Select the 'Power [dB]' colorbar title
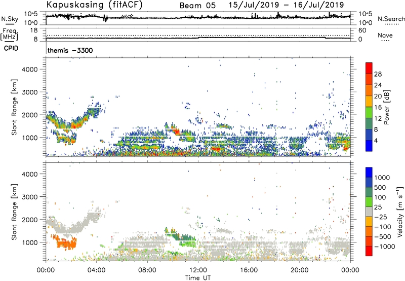405x281 pixels. pyautogui.click(x=386, y=107)
